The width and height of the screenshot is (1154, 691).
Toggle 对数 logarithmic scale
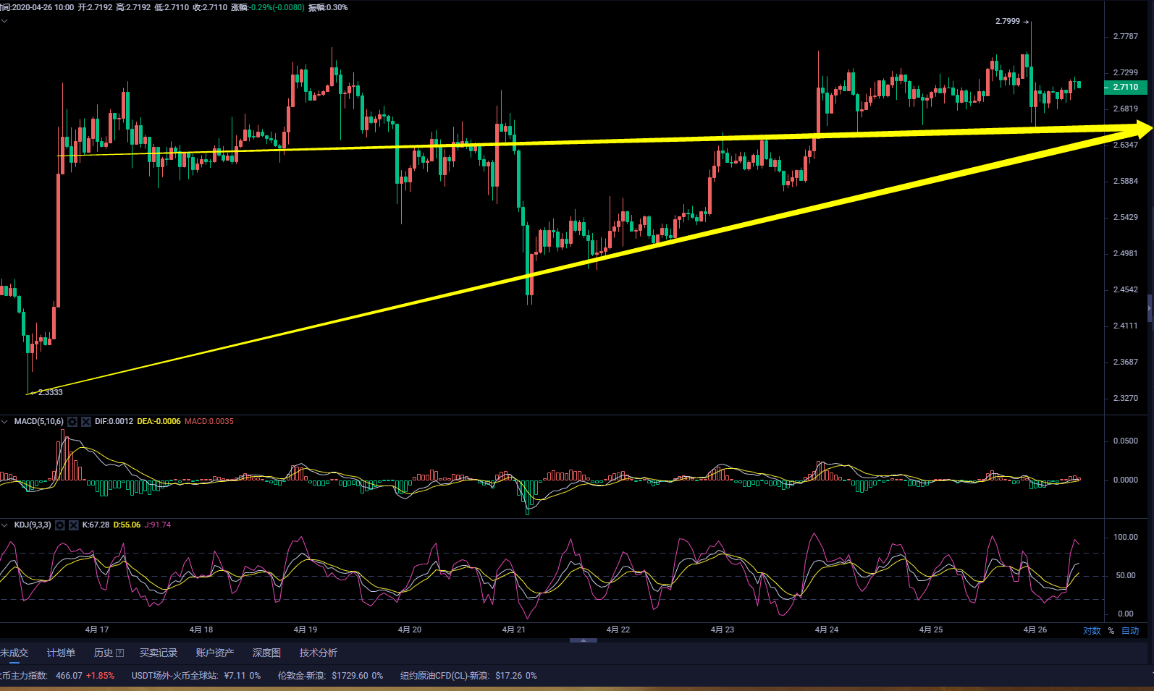coord(1091,630)
